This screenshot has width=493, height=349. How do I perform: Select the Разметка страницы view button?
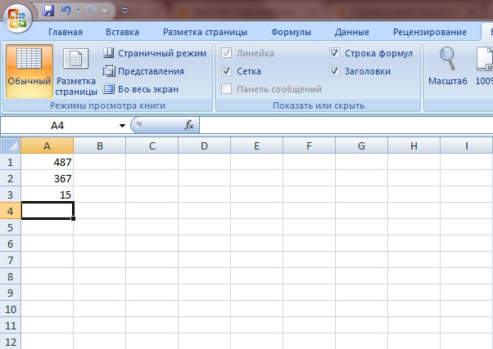76,69
